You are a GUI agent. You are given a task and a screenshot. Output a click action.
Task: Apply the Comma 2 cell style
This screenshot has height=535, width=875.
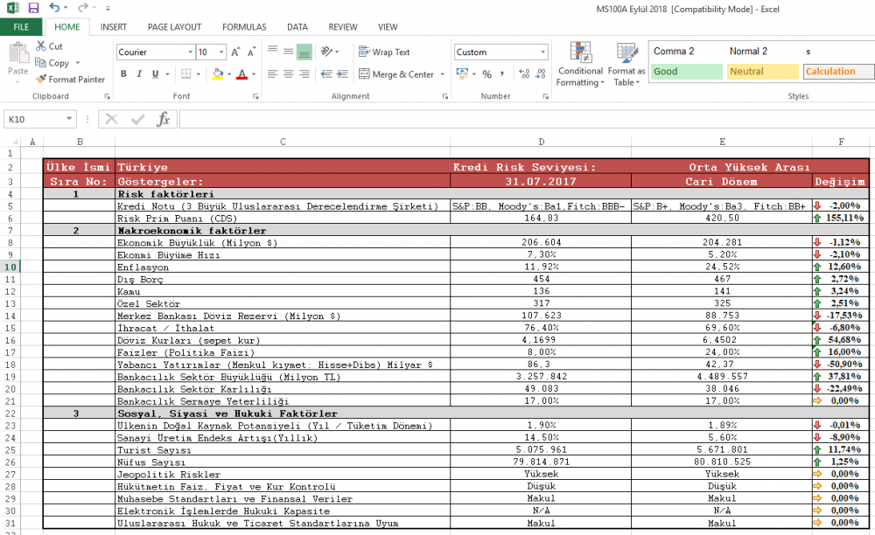click(686, 52)
